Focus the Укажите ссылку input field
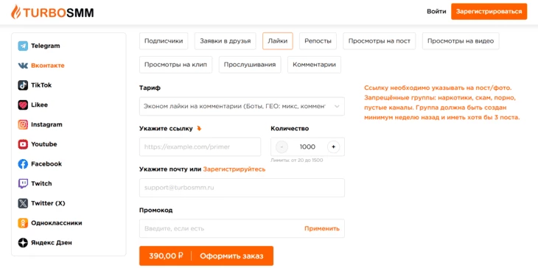Screen dimensions: 538x268 tap(200, 147)
